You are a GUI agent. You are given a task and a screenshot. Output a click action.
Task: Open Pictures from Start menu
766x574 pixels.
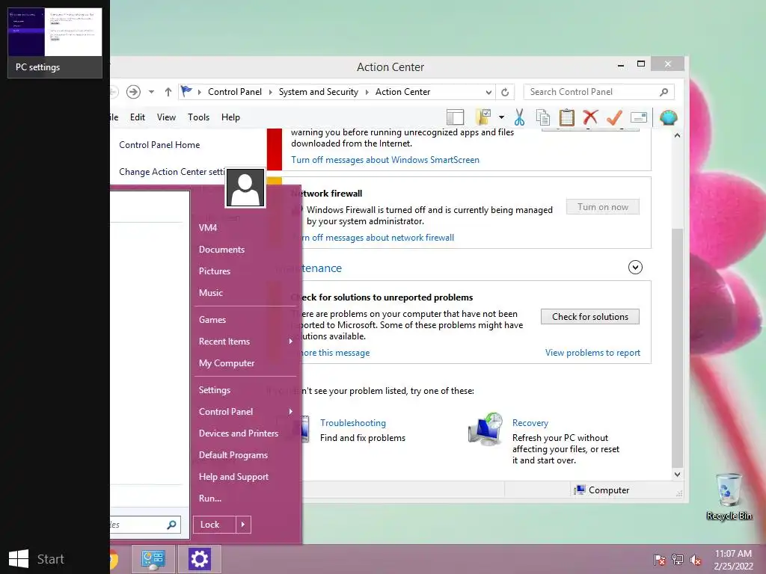click(x=215, y=271)
